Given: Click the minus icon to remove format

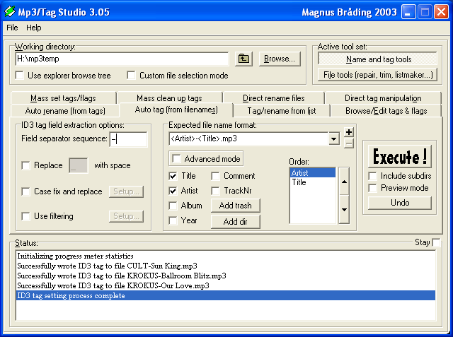Looking at the screenshot, I should pyautogui.click(x=349, y=143).
